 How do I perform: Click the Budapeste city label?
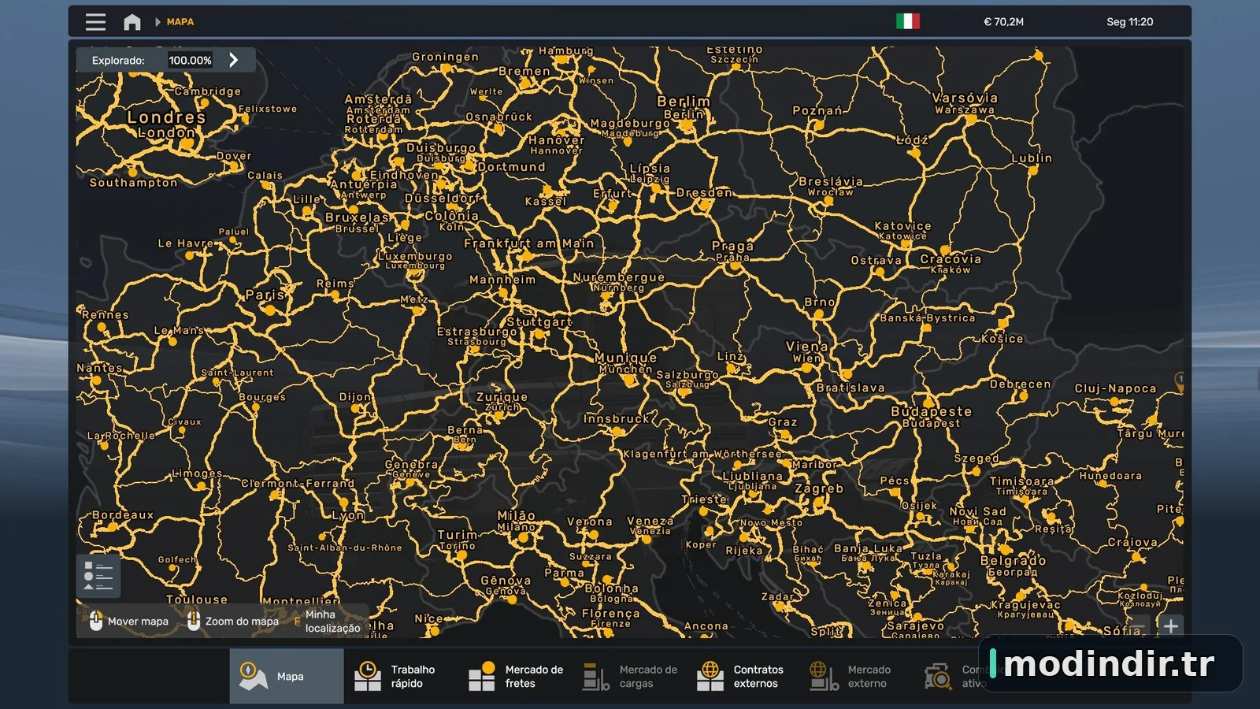tap(931, 411)
